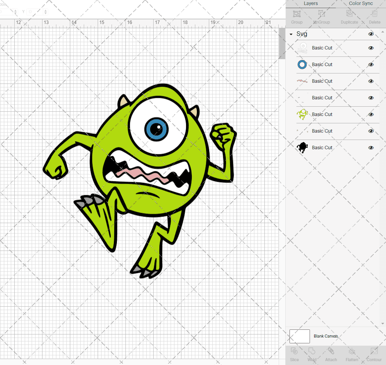Image resolution: width=386 pixels, height=365 pixels.
Task: Select the Slice tool
Action: 294,351
